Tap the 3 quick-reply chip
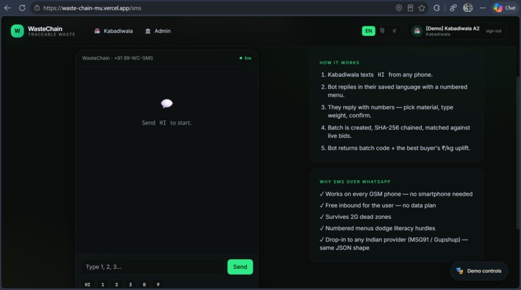Viewport: 521px width, 290px height. click(131, 284)
